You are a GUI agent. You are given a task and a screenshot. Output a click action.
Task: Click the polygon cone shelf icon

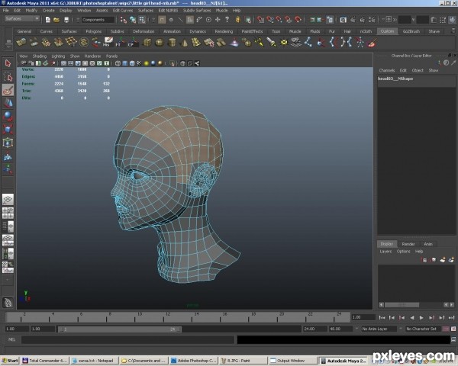tap(184, 43)
